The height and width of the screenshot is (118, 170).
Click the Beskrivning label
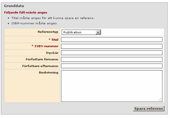(48, 73)
